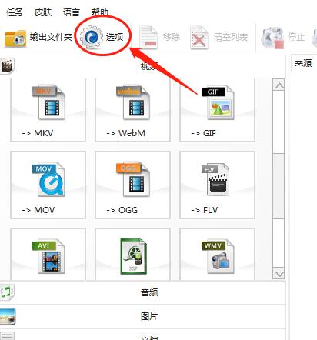Viewport: 317px width, 340px height.
Task: Click the clapperboard video category icon
Action: point(7,65)
